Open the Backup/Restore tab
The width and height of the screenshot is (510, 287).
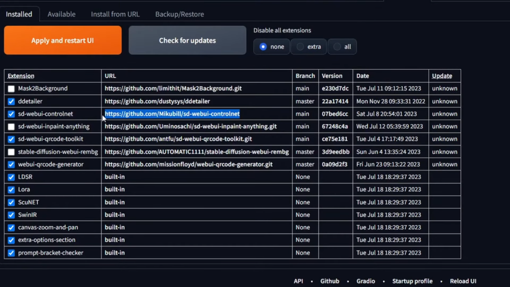coord(179,14)
